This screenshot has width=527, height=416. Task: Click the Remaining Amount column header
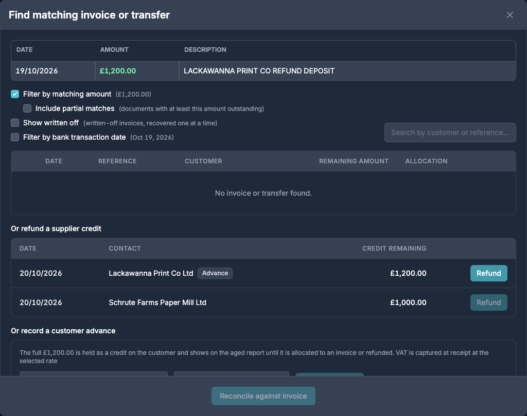click(354, 161)
